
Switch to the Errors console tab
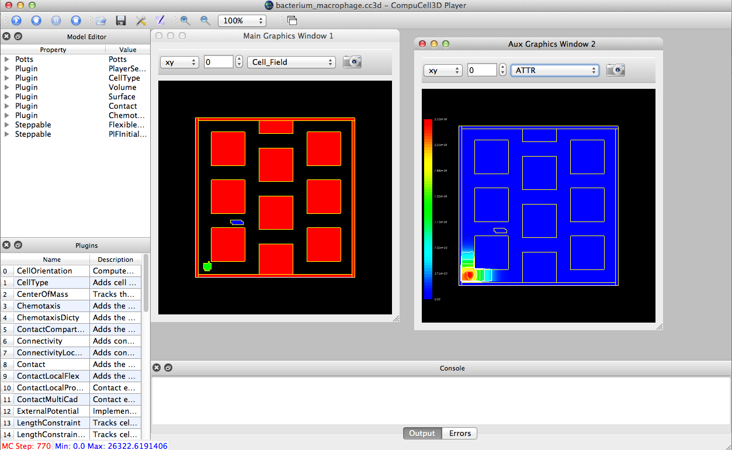tap(459, 433)
